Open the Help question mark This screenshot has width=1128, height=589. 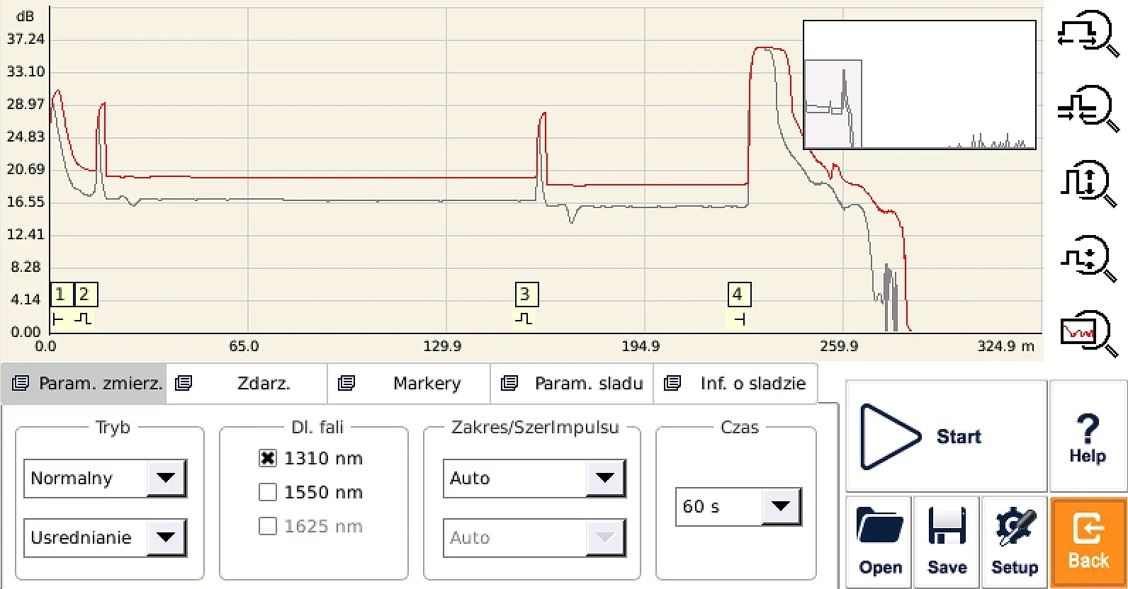[1088, 437]
